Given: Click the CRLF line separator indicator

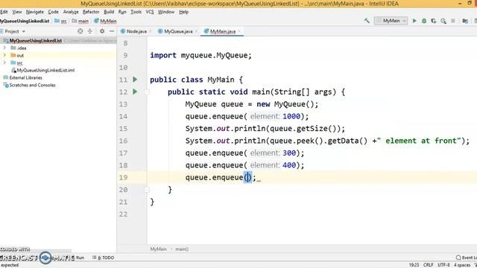Looking at the screenshot, I should (428, 265).
